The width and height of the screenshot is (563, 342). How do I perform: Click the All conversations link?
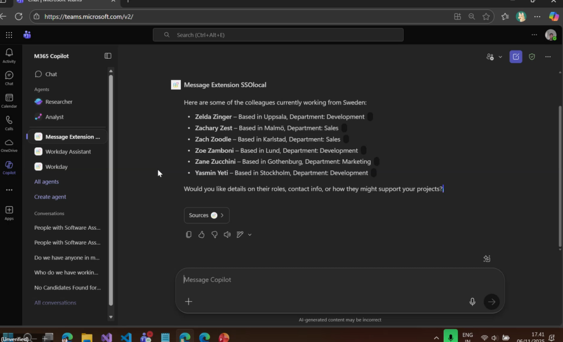[x=55, y=303]
